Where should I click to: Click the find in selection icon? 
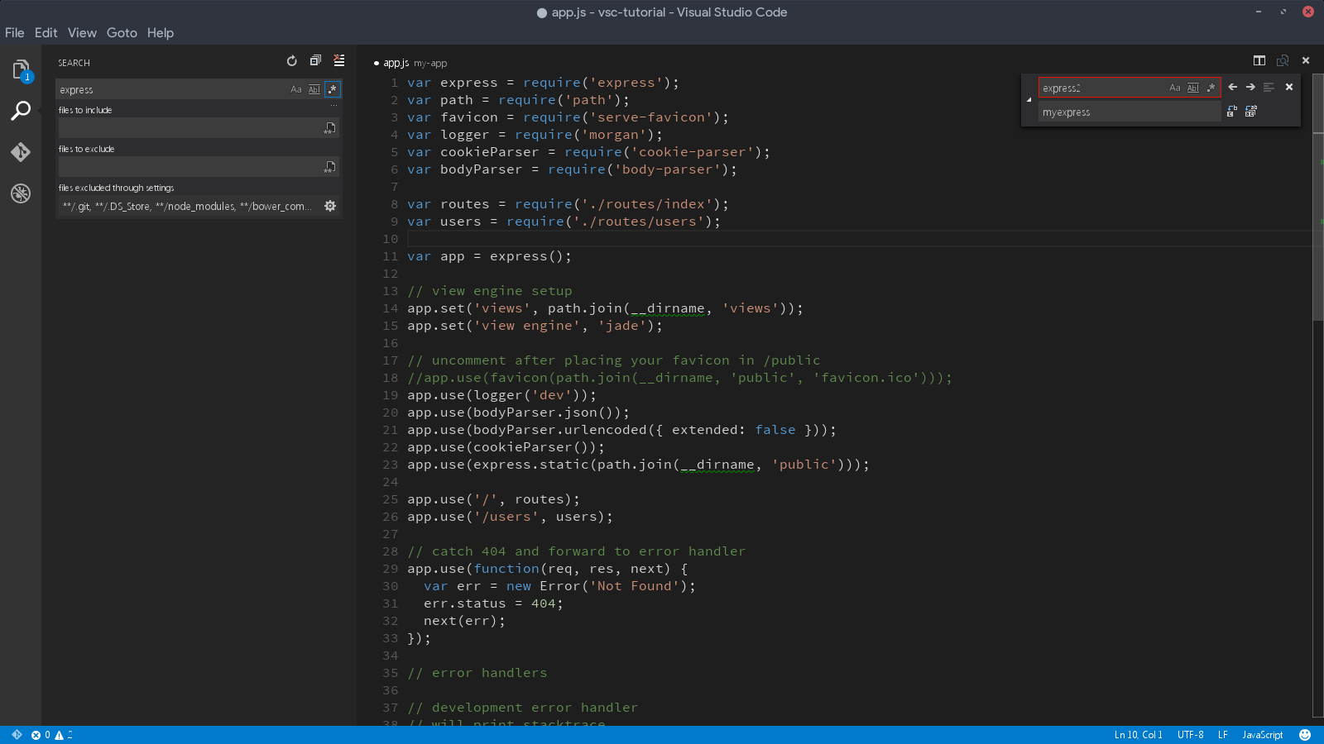pyautogui.click(x=1269, y=87)
